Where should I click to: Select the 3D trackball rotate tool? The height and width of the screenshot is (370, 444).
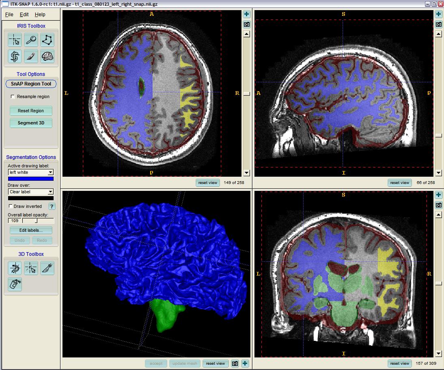15,268
